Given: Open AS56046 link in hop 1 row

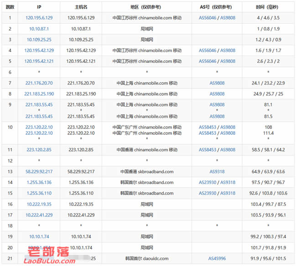Looking at the screenshot, I should (x=208, y=18).
